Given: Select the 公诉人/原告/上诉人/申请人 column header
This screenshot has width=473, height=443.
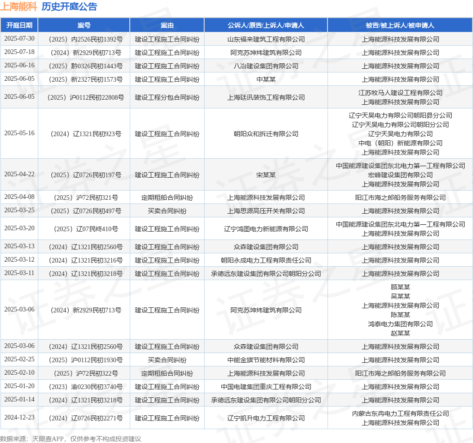Looking at the screenshot, I should pos(266,25).
